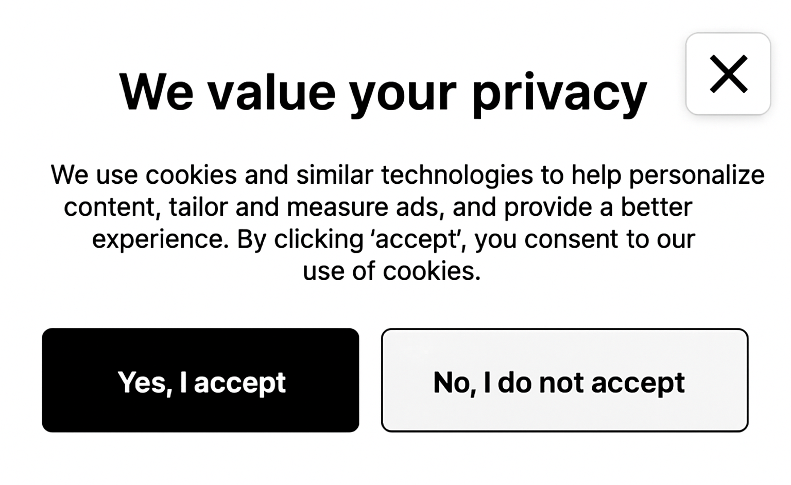Click the word "tailor" in the description

click(x=198, y=207)
